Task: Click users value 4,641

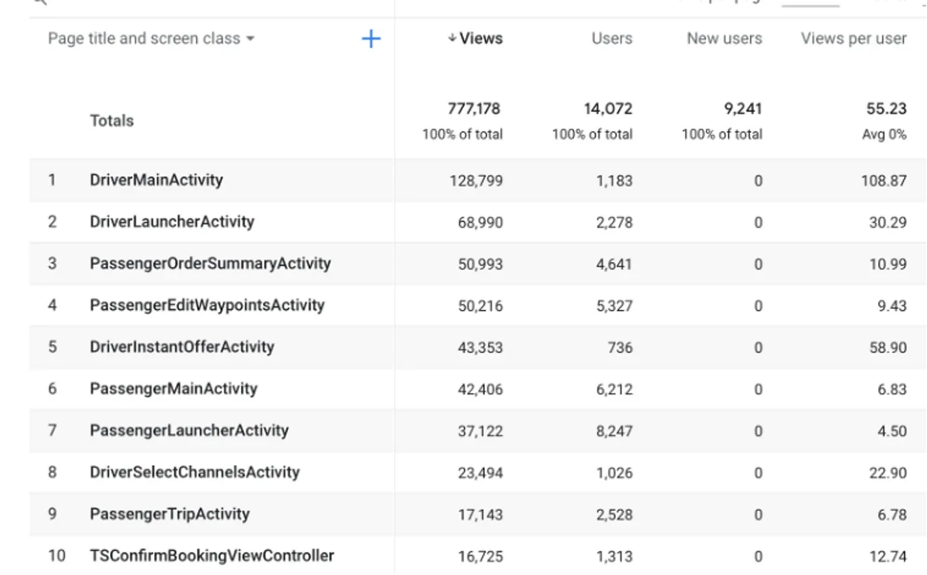Action: click(x=614, y=264)
